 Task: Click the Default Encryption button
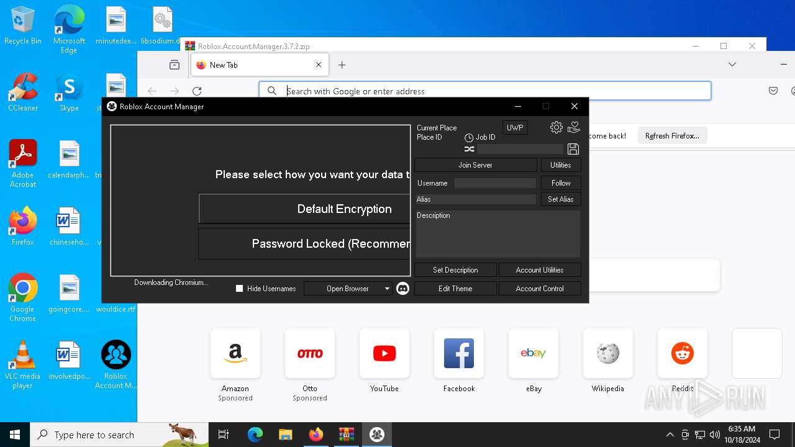click(304, 209)
